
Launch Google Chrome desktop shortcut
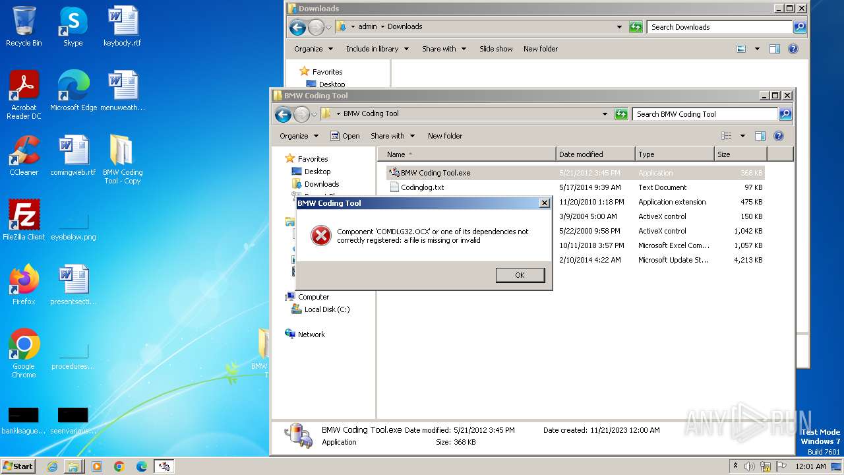pyautogui.click(x=24, y=354)
